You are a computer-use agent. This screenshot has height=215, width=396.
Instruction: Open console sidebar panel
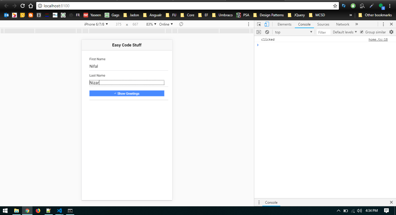[259, 32]
